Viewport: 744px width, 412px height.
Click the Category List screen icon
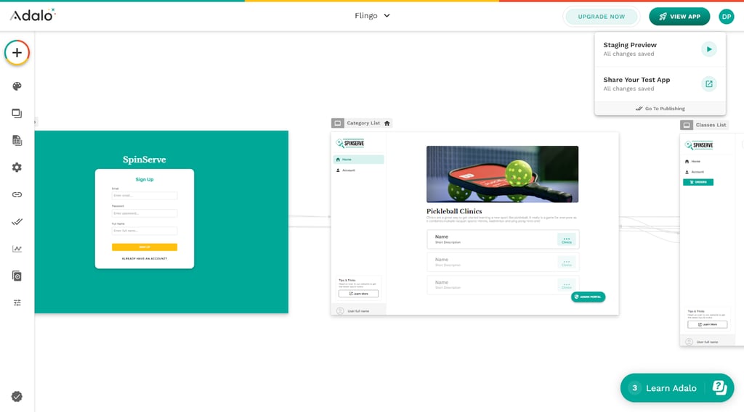[x=337, y=123]
